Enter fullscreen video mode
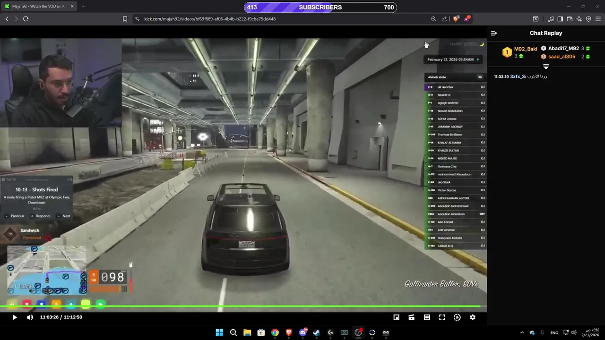The height and width of the screenshot is (340, 605). pyautogui.click(x=442, y=317)
